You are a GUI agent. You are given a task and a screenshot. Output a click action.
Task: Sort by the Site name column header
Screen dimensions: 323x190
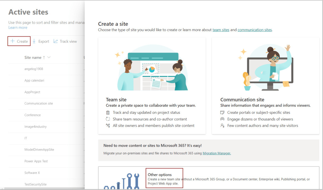(33, 57)
